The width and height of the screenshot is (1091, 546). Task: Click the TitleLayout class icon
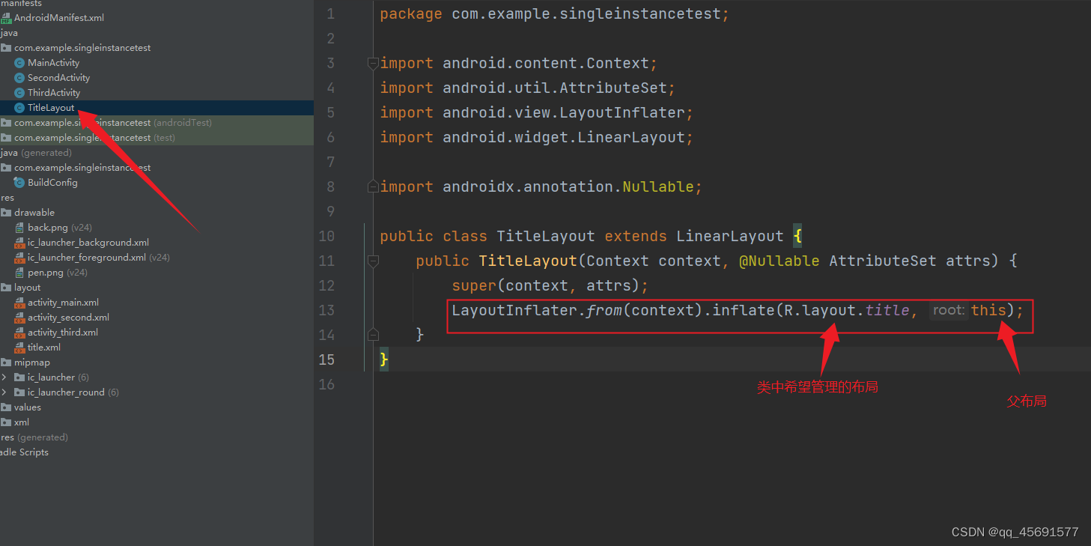tap(19, 108)
